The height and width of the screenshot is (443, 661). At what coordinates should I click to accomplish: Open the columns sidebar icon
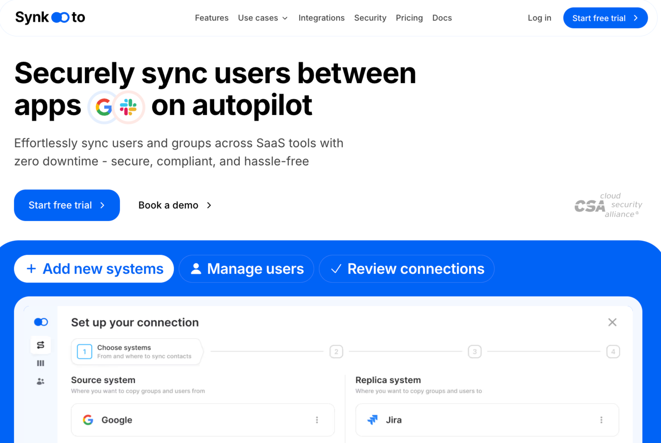[x=41, y=363]
